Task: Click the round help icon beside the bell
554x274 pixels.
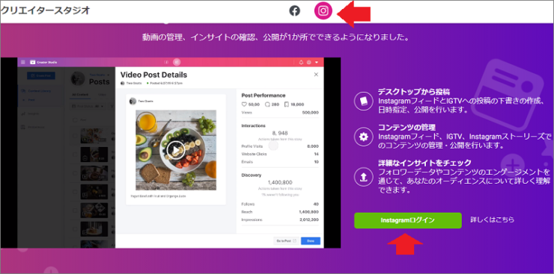Action: click(308, 62)
